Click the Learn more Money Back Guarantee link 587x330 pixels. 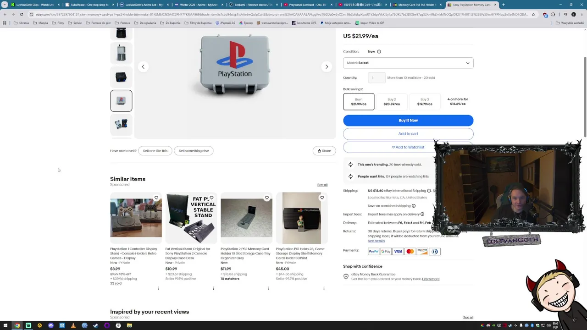pyautogui.click(x=431, y=279)
